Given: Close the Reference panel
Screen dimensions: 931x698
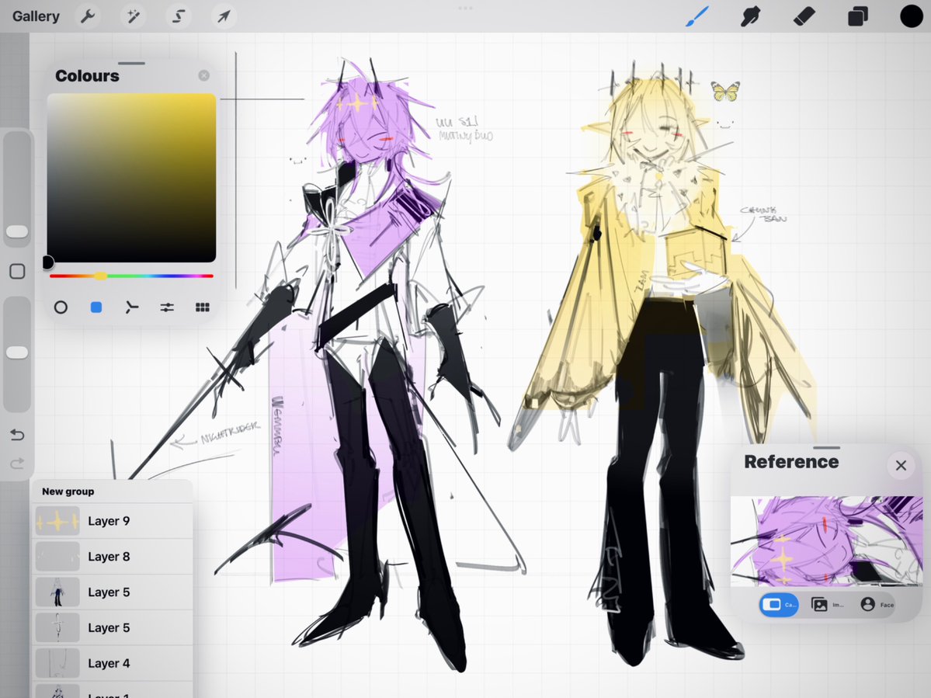Looking at the screenshot, I should (x=901, y=465).
